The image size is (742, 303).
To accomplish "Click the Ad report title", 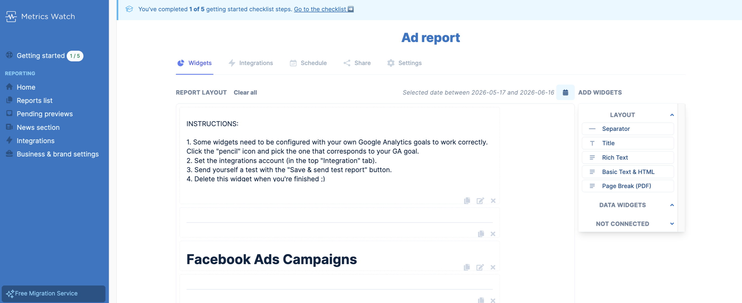I will pyautogui.click(x=430, y=38).
